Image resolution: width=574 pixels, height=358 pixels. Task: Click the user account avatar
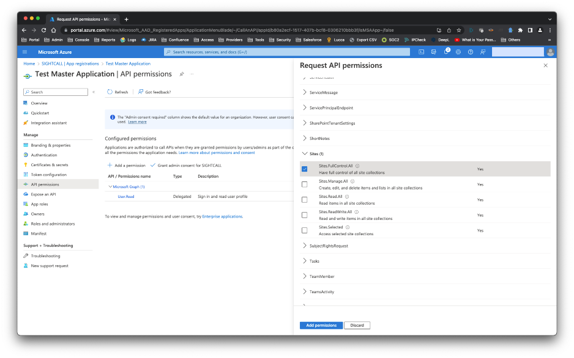click(550, 52)
